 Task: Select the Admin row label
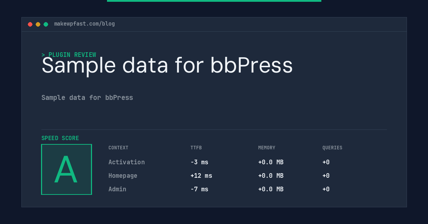pos(117,189)
